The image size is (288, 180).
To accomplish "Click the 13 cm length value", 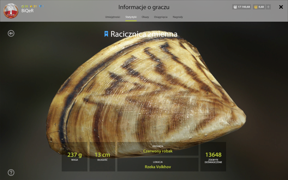I will click(x=102, y=155).
